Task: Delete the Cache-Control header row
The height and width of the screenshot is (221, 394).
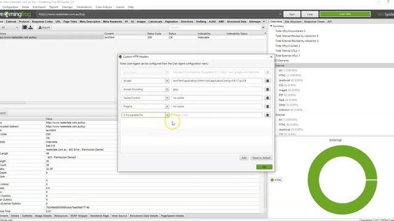Action: click(267, 98)
